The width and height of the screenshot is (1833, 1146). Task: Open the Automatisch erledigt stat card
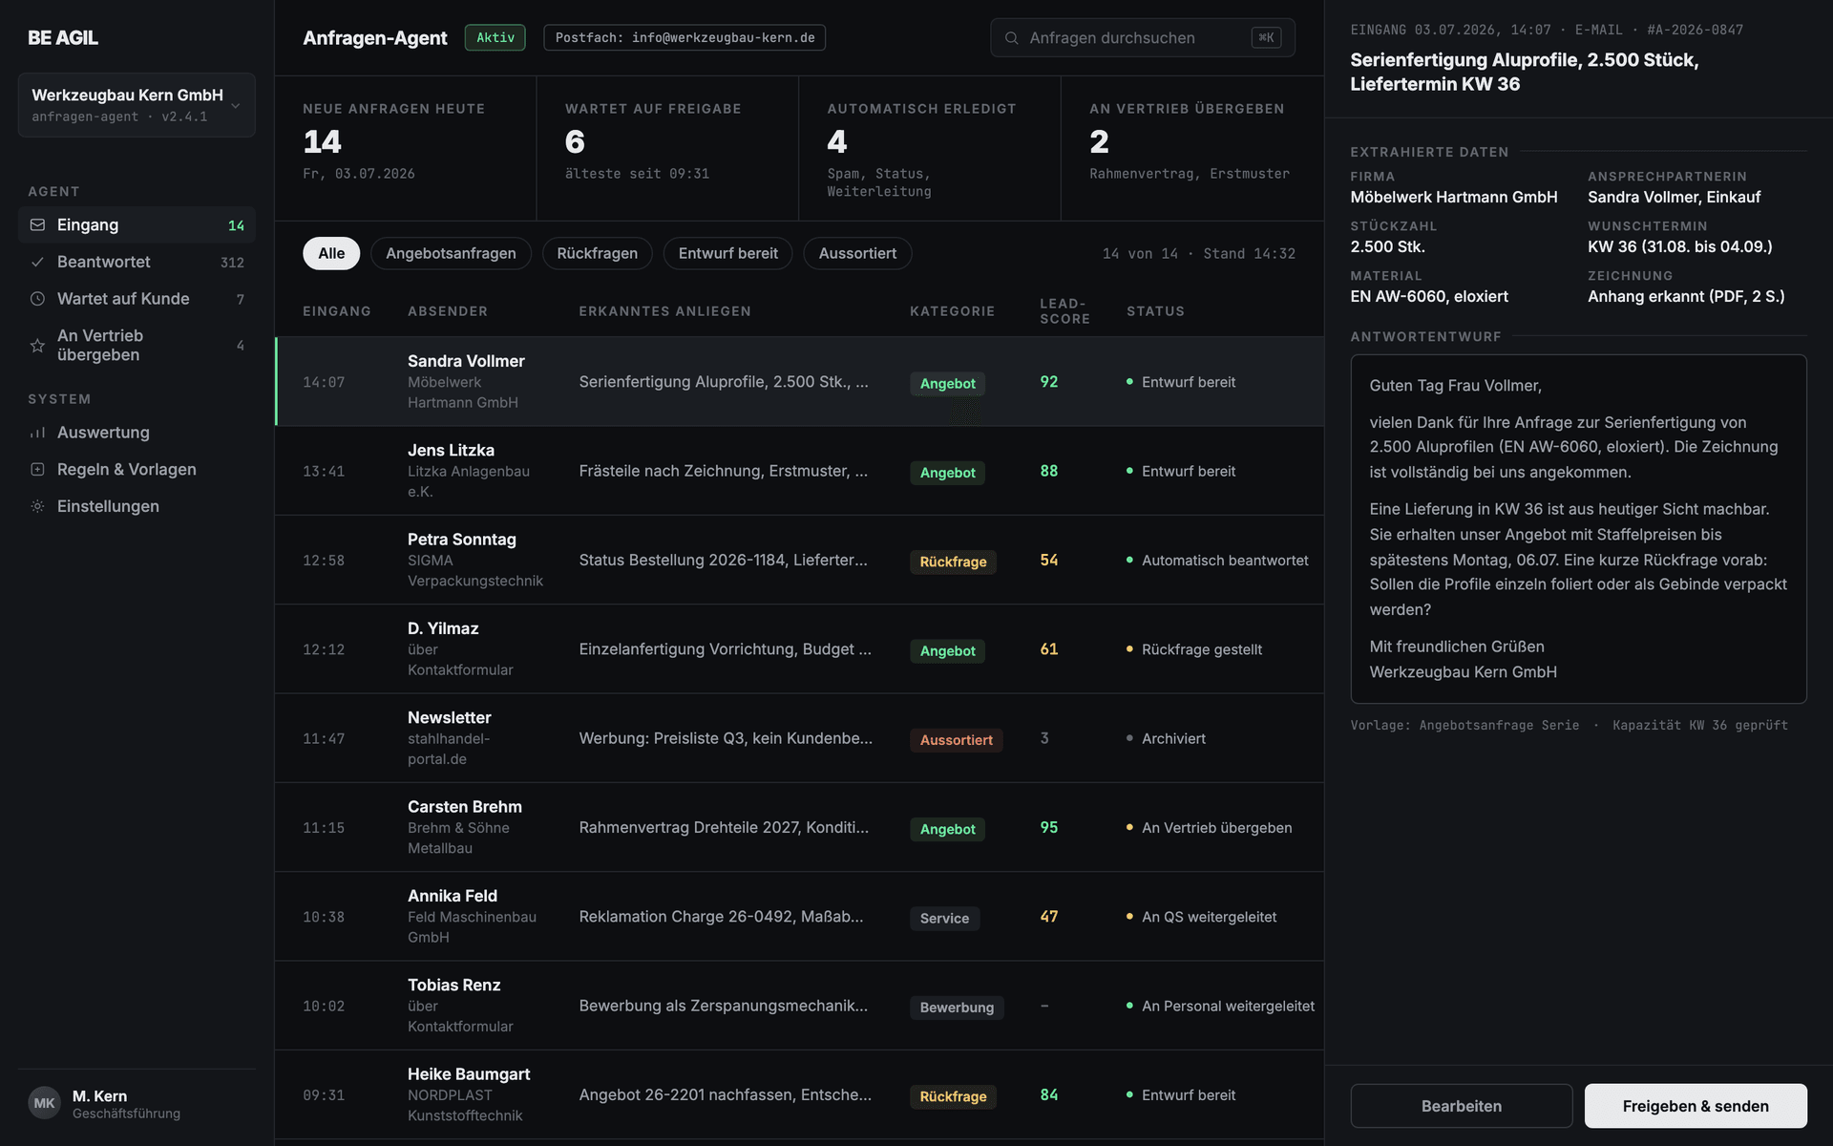[x=930, y=148]
